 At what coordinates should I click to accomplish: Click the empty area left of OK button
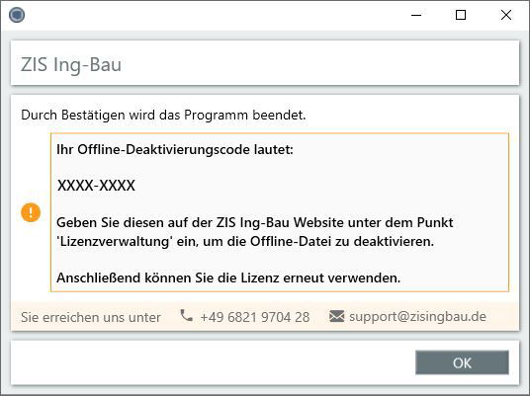(x=213, y=362)
